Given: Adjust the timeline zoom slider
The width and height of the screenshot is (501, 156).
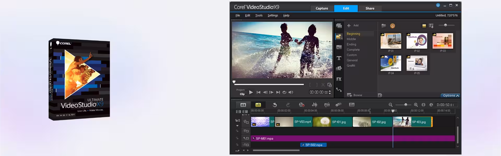Looking at the screenshot, I should pyautogui.click(x=403, y=105).
